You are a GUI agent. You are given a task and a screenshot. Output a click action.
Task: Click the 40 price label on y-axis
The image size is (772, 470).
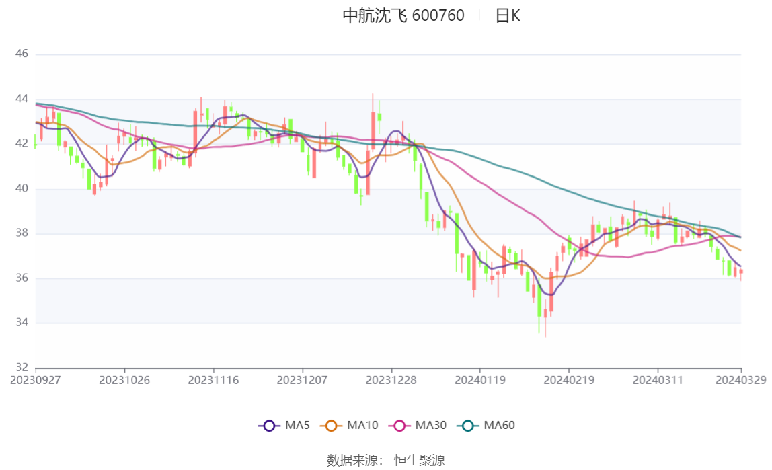coord(22,189)
